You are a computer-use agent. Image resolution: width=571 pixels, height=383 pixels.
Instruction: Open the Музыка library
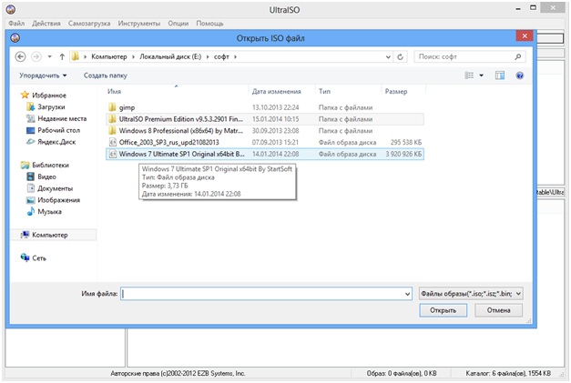[44, 212]
